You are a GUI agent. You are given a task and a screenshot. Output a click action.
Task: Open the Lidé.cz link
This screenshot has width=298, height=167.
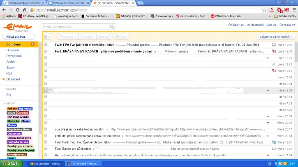pyautogui.click(x=271, y=25)
